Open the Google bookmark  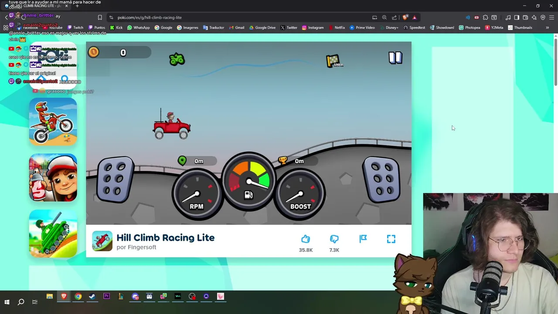click(x=163, y=27)
